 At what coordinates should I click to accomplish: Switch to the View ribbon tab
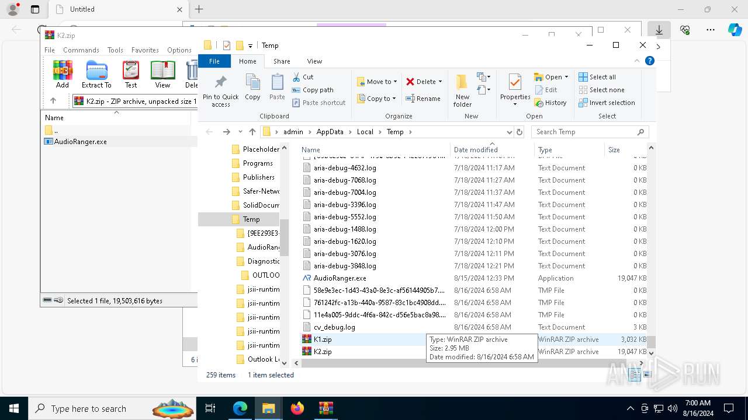coord(314,61)
